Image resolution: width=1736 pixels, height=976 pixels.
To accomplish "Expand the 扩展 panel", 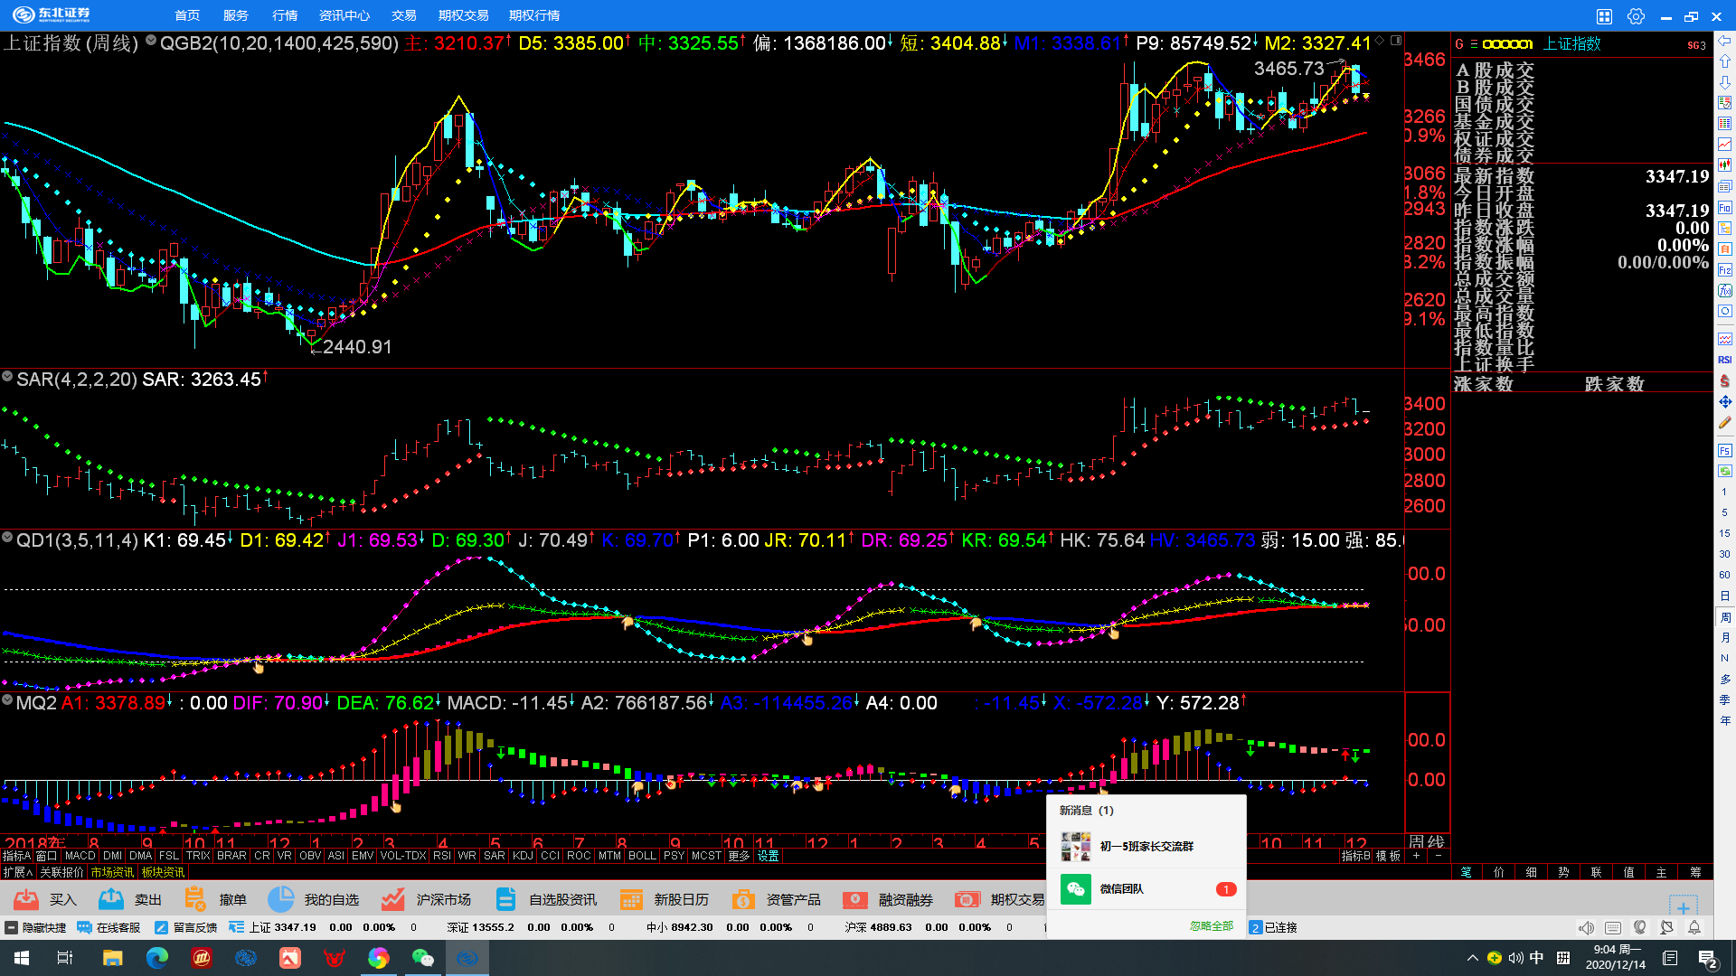I will tap(17, 872).
